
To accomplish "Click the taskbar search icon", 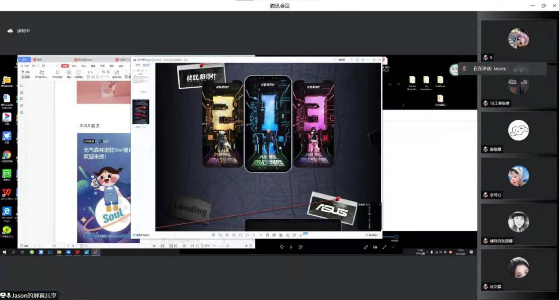I will click(14, 252).
